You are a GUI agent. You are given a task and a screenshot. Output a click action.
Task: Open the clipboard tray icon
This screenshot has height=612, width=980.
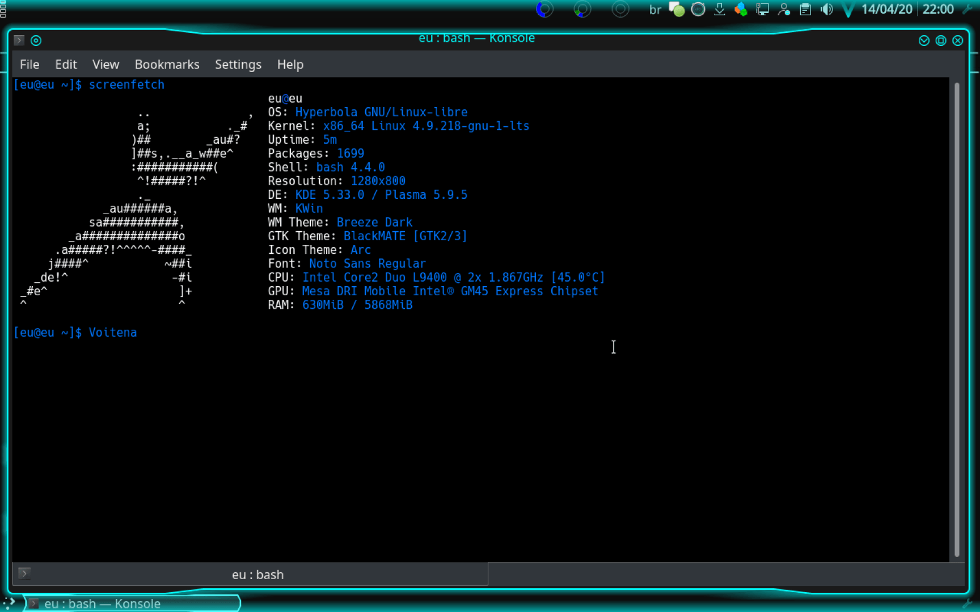[805, 10]
